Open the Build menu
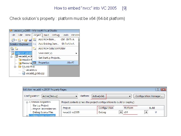 (46, 35)
